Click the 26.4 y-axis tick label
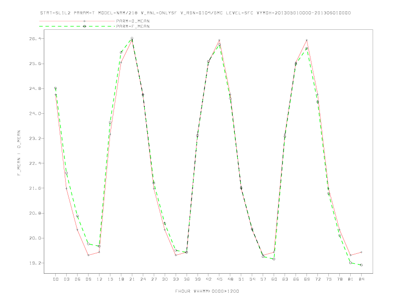Image resolution: width=394 pixels, height=304 pixels. pyautogui.click(x=35, y=39)
